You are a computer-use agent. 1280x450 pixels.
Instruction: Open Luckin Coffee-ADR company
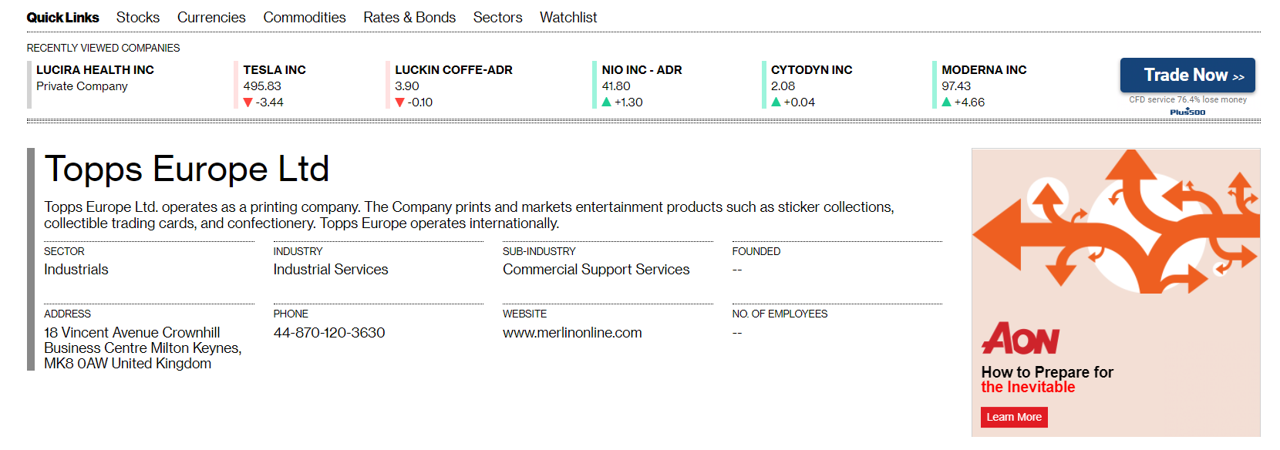(x=453, y=69)
